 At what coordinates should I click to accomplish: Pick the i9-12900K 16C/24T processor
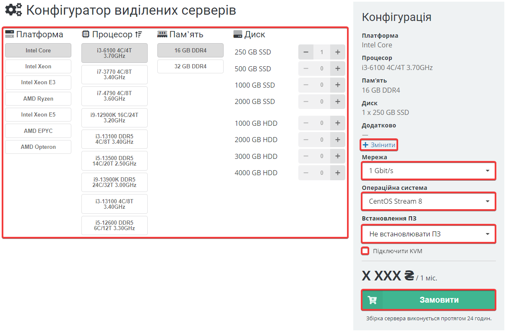coord(114,117)
